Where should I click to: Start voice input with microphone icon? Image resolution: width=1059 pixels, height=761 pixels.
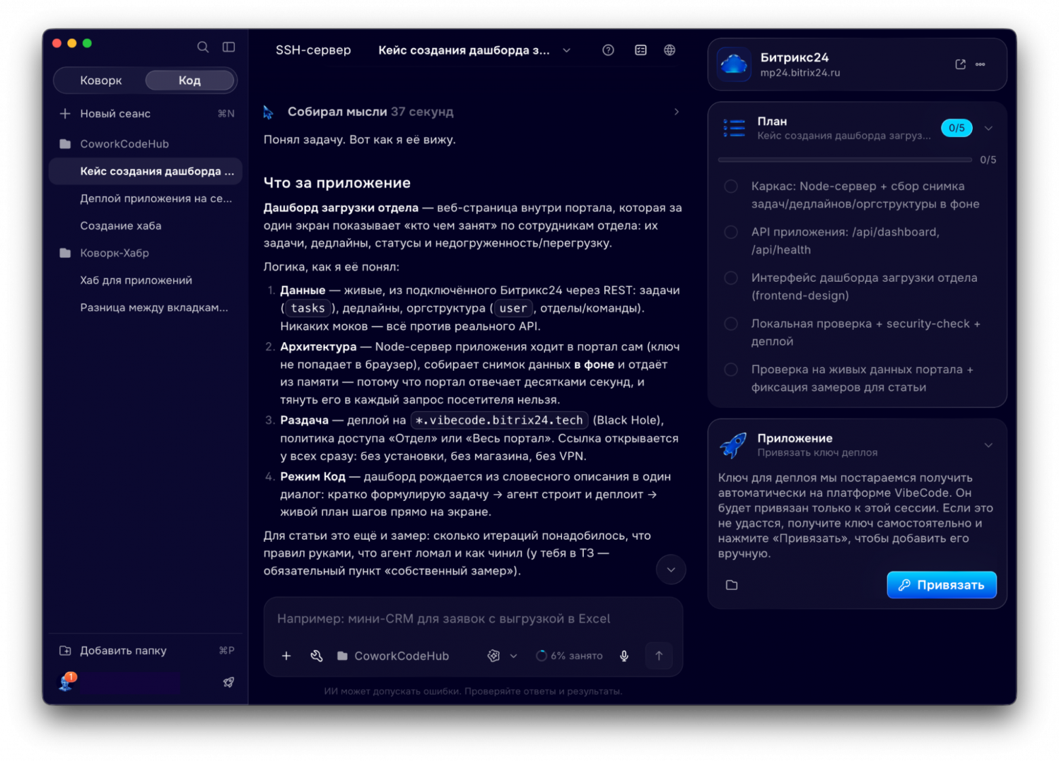pyautogui.click(x=624, y=656)
